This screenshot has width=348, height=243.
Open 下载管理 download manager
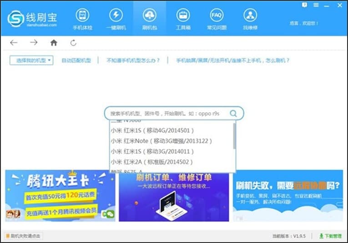330,236
